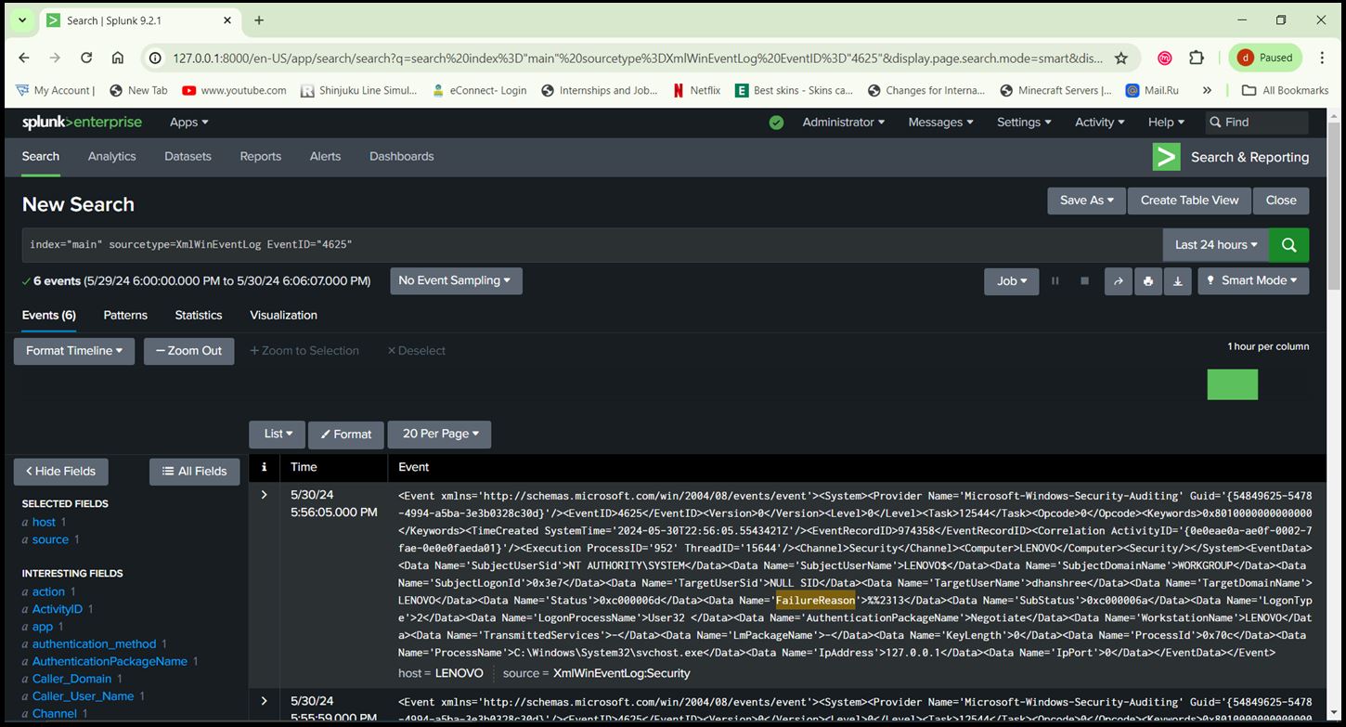Select the host field in Selected Fields
This screenshot has width=1346, height=727.
tap(43, 521)
